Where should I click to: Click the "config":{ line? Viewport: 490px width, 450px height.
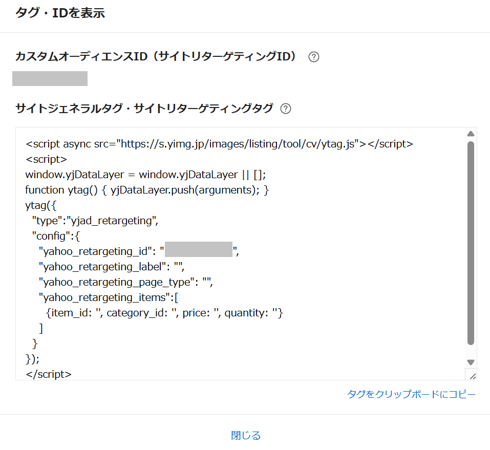56,236
